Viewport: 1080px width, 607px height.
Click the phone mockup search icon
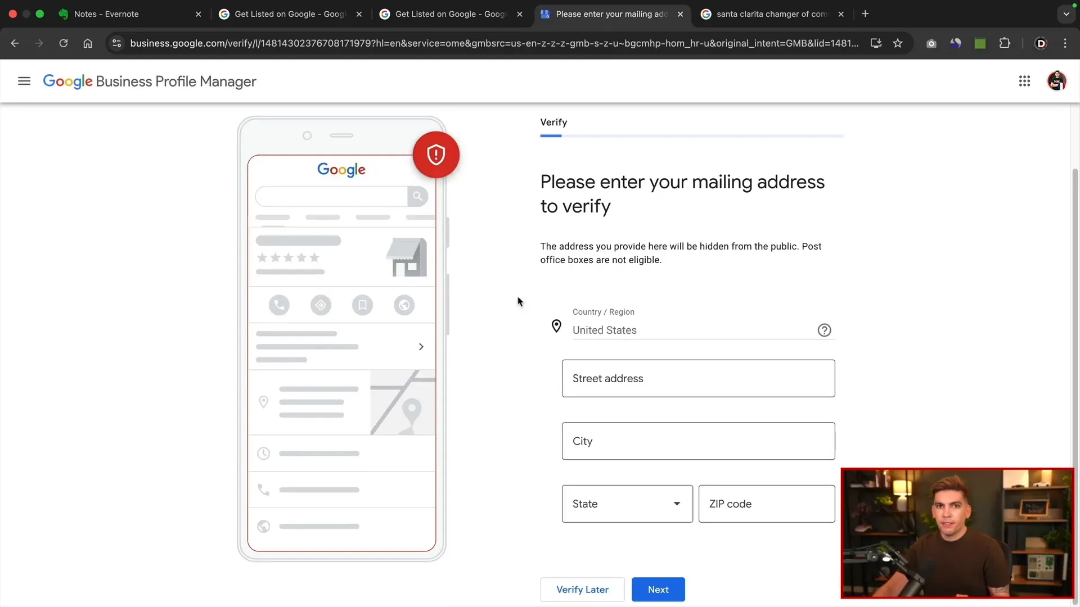[417, 196]
